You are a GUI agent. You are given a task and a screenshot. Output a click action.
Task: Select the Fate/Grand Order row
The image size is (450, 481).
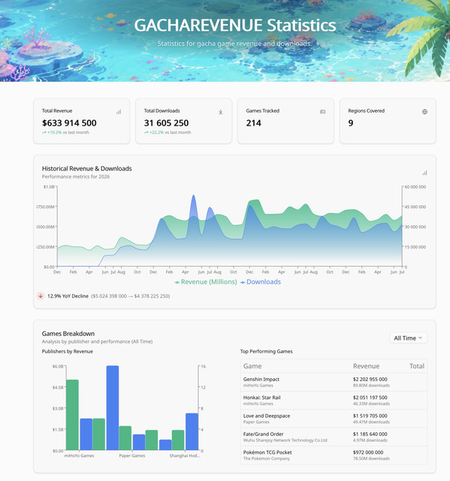(334, 437)
